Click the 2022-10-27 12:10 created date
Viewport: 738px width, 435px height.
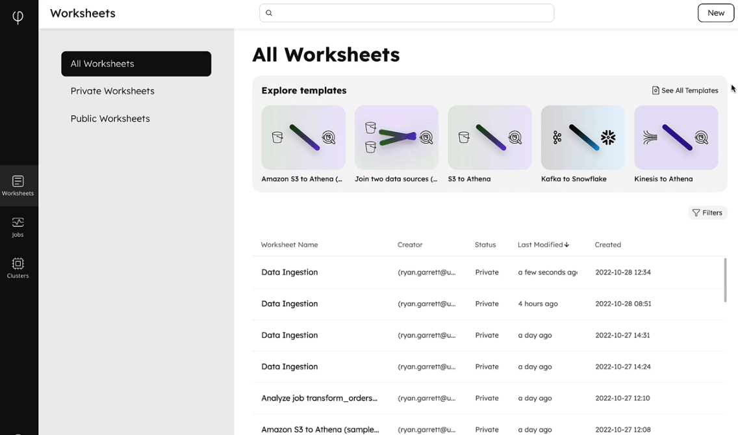click(x=622, y=398)
